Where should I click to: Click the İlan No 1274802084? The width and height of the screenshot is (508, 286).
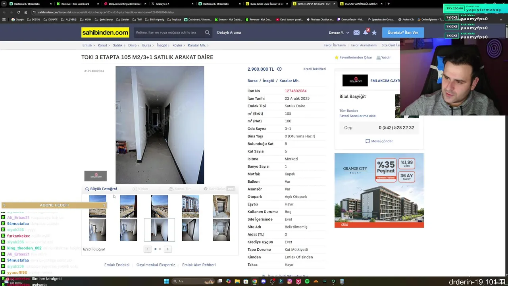(x=296, y=91)
